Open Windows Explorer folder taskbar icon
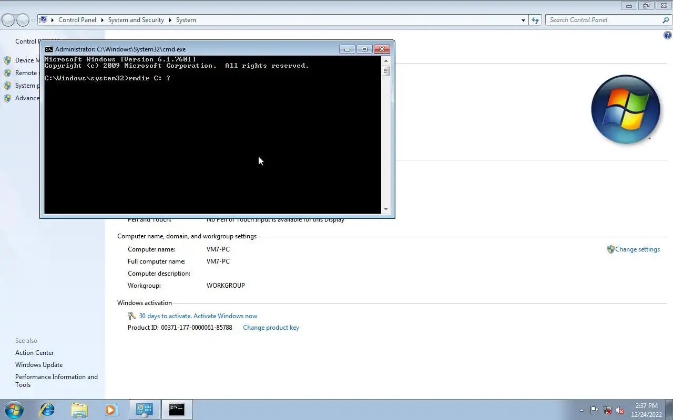This screenshot has height=420, width=673. click(x=79, y=409)
